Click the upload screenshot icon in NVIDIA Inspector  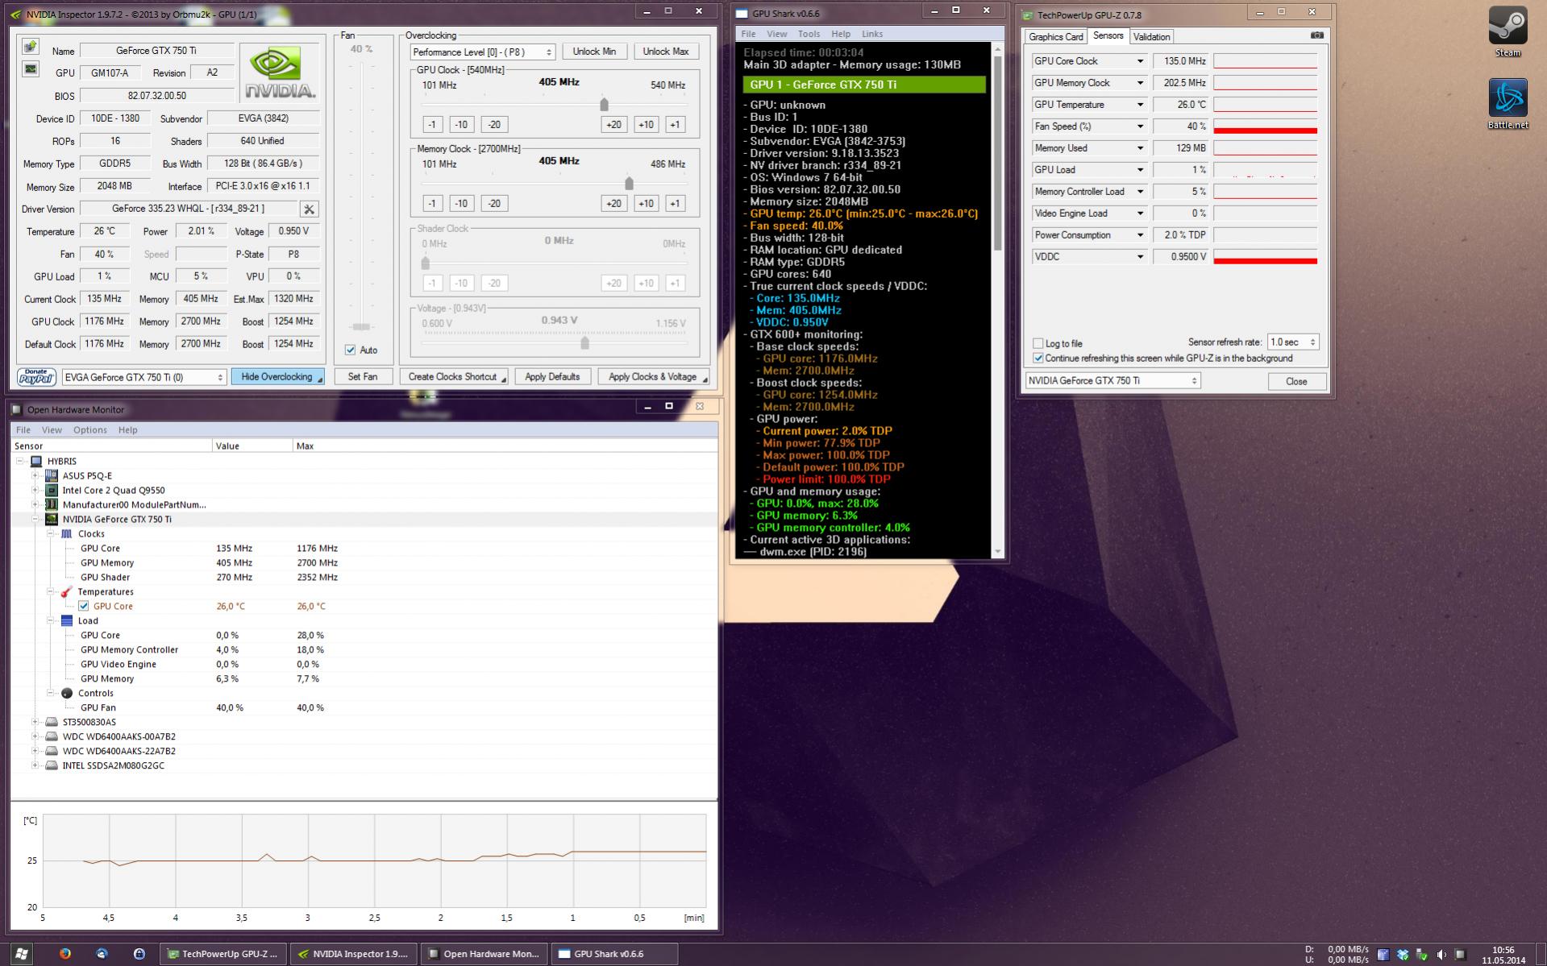pyautogui.click(x=31, y=47)
